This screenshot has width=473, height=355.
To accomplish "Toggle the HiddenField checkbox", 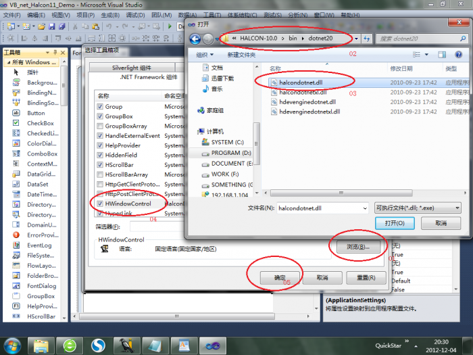I will tap(100, 155).
